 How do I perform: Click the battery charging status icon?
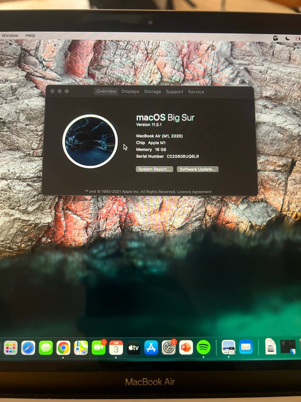[298, 39]
